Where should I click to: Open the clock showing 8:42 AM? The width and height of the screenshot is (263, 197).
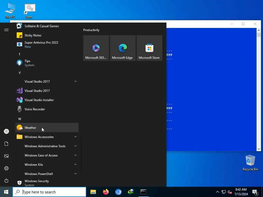coord(241,192)
